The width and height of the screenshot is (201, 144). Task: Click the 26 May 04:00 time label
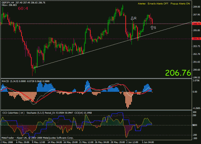pos(102,142)
